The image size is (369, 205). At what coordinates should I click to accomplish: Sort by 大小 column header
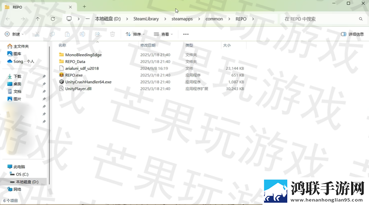227,45
